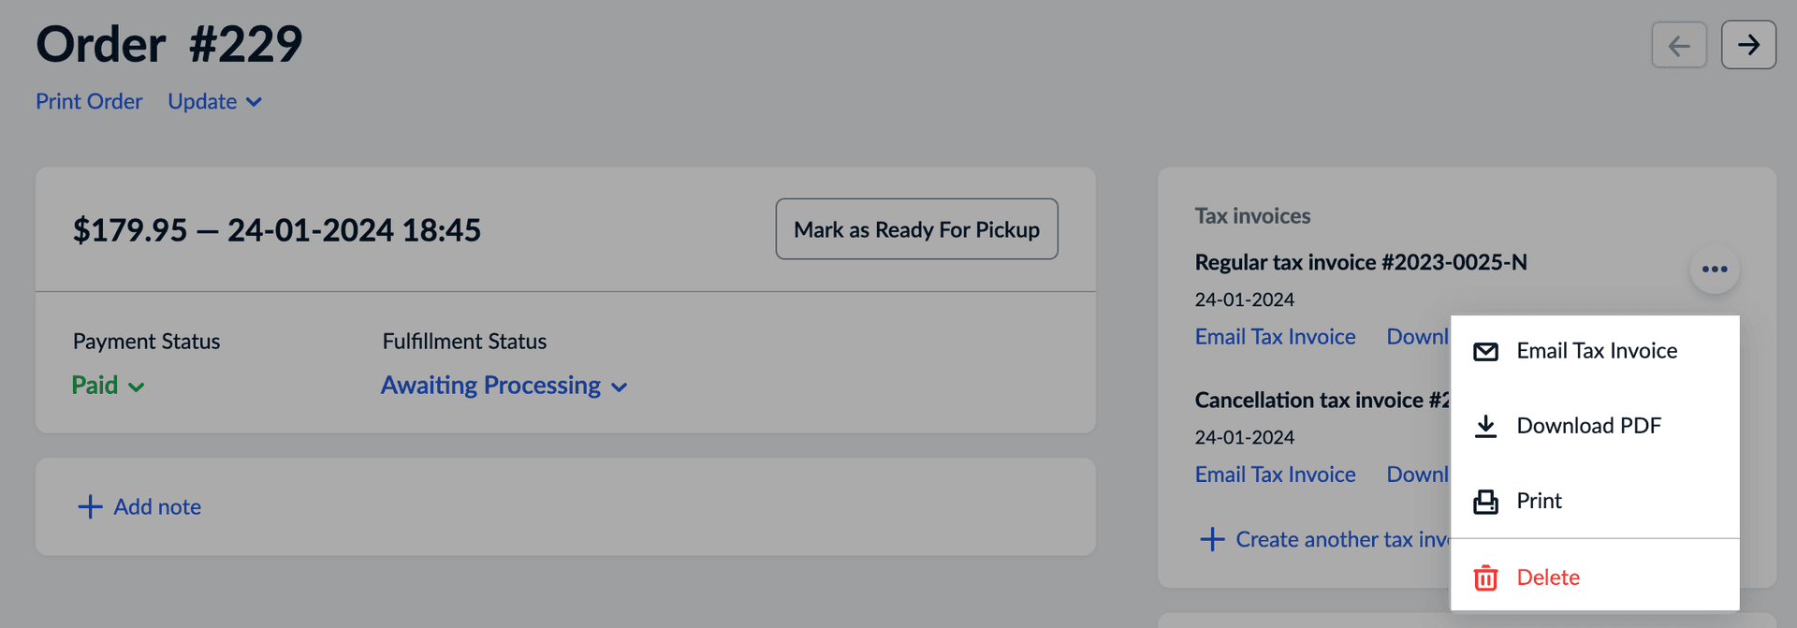Click Email Tax Invoice link under regular invoice

[x=1275, y=337]
